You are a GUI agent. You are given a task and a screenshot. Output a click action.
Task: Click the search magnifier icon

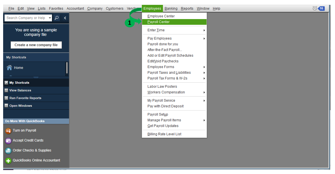click(56, 18)
